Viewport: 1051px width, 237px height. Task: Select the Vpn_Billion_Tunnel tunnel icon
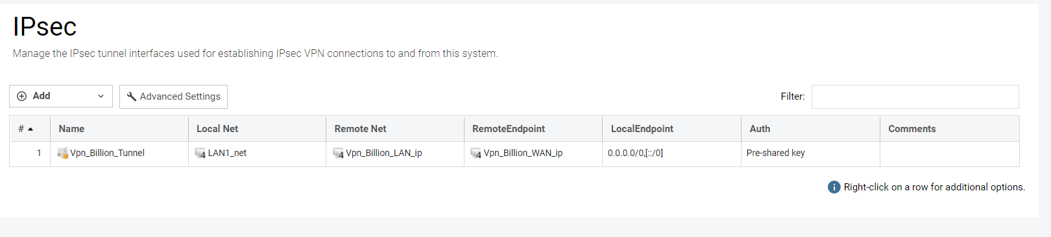coord(62,153)
